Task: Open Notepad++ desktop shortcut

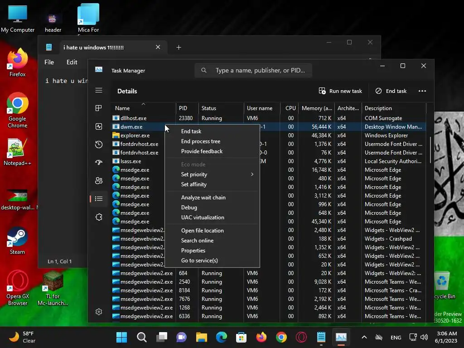Action: click(x=18, y=151)
